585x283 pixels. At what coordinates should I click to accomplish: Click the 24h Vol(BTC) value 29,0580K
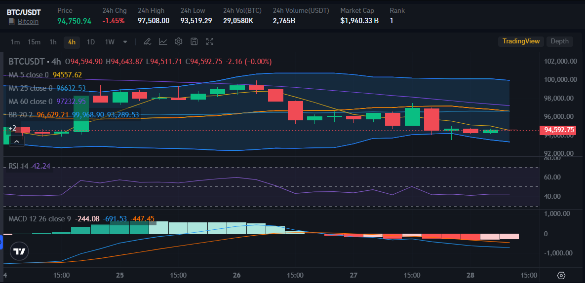(x=238, y=21)
